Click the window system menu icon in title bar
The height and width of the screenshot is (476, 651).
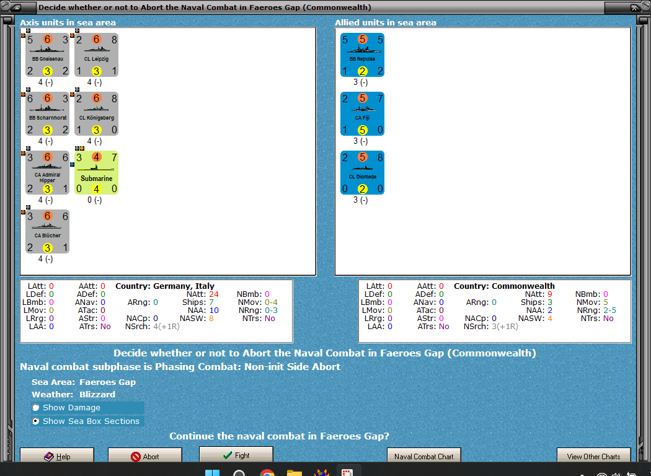click(17, 7)
